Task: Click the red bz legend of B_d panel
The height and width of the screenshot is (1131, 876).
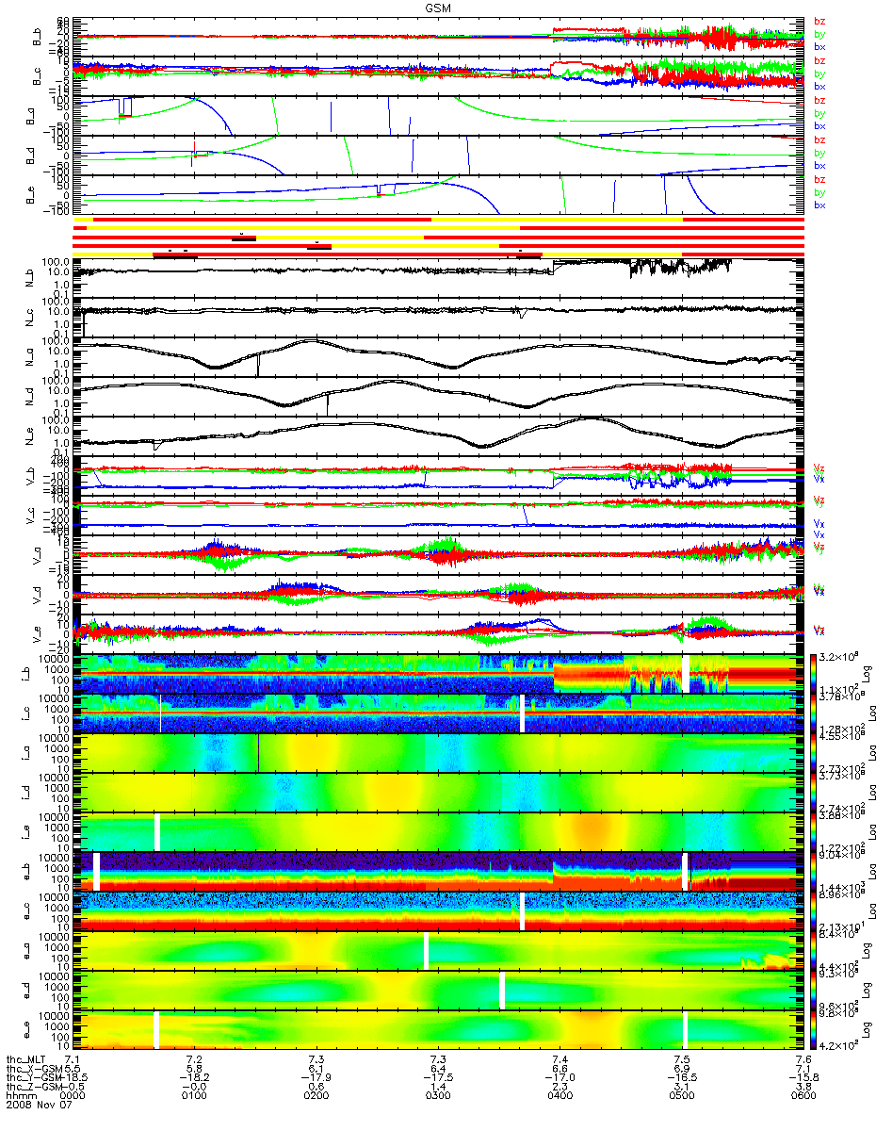Action: pos(820,139)
